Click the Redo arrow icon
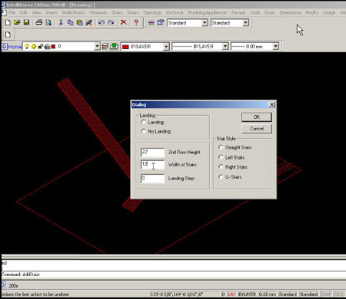This screenshot has width=346, height=299. [x=111, y=22]
